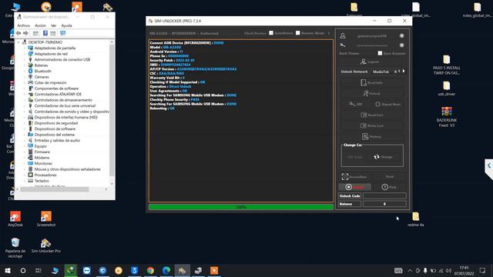Expand the Bluetooth node
This screenshot has width=493, height=277.
click(25, 71)
